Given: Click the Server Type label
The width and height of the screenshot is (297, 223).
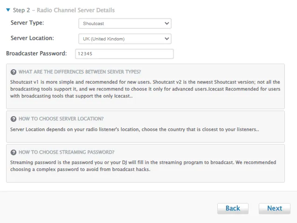Looking at the screenshot, I should pyautogui.click(x=27, y=23).
